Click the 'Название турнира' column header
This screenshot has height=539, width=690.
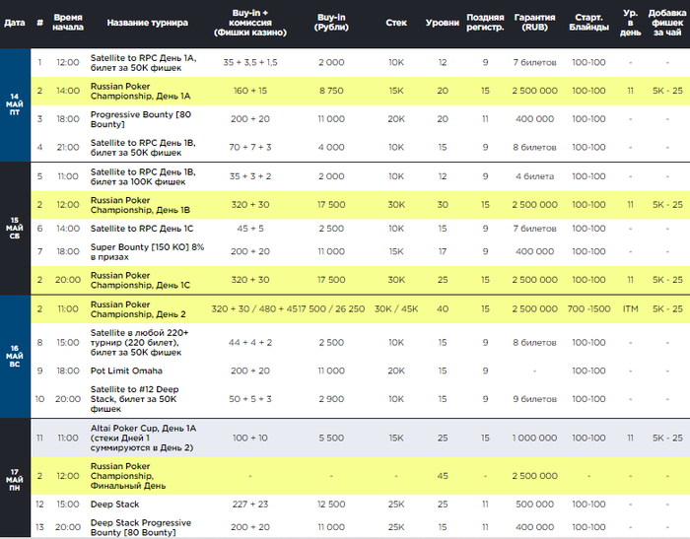pyautogui.click(x=148, y=23)
